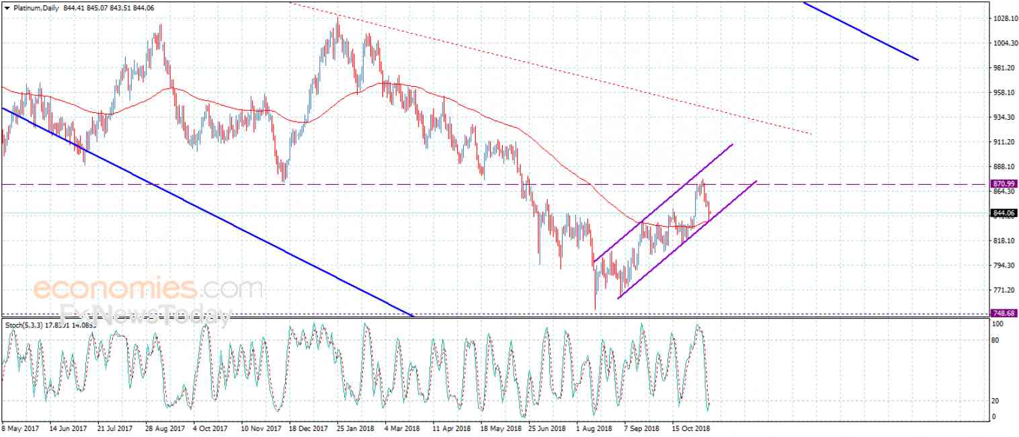Select the 870.99 purple price label
Viewport: 1019px width, 437px height.
[x=1004, y=184]
